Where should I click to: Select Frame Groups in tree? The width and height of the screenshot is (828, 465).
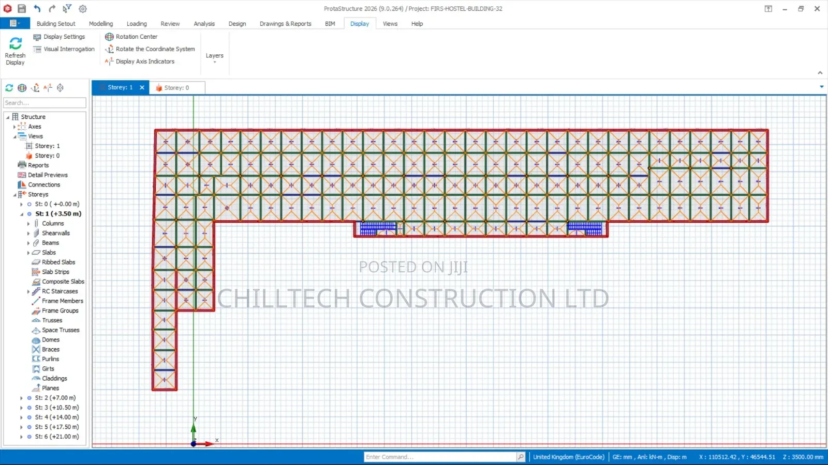click(x=60, y=311)
